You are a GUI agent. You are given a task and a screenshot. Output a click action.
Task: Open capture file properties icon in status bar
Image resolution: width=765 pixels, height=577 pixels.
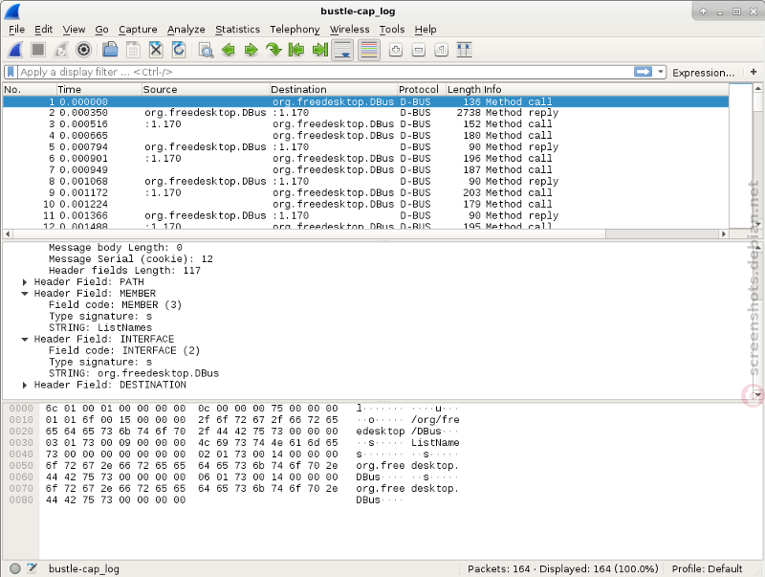point(33,568)
